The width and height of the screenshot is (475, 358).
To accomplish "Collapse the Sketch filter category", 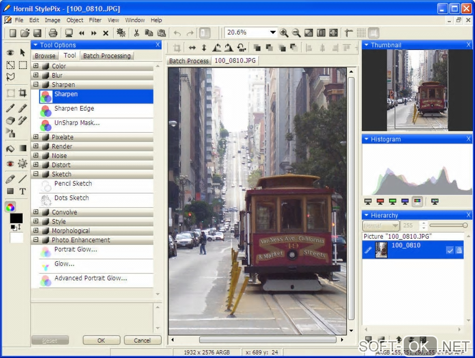I will (36, 174).
